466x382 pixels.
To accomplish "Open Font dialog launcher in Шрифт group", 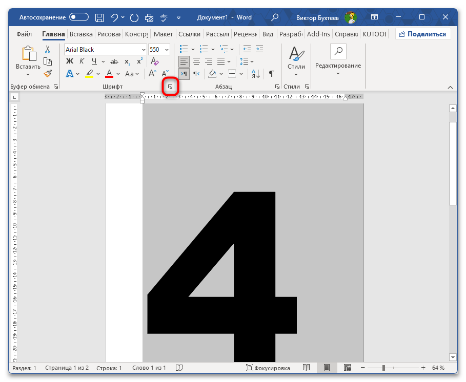I will 170,87.
